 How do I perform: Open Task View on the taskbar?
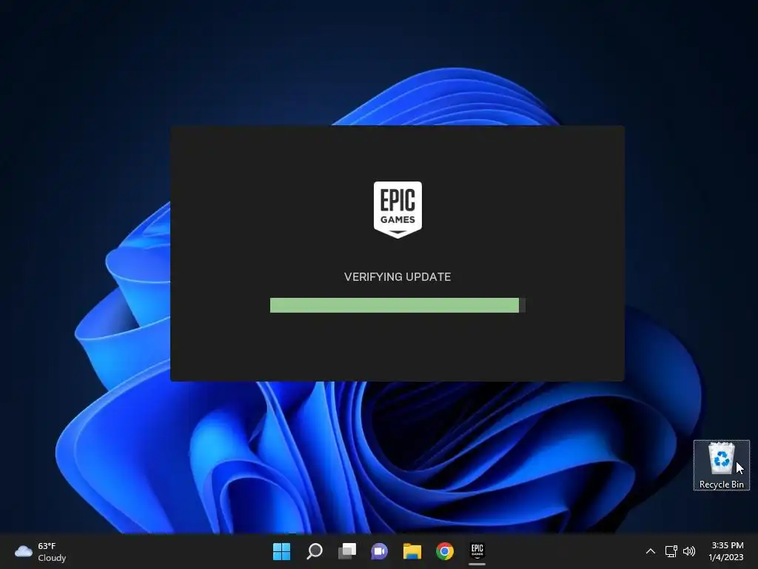(347, 551)
